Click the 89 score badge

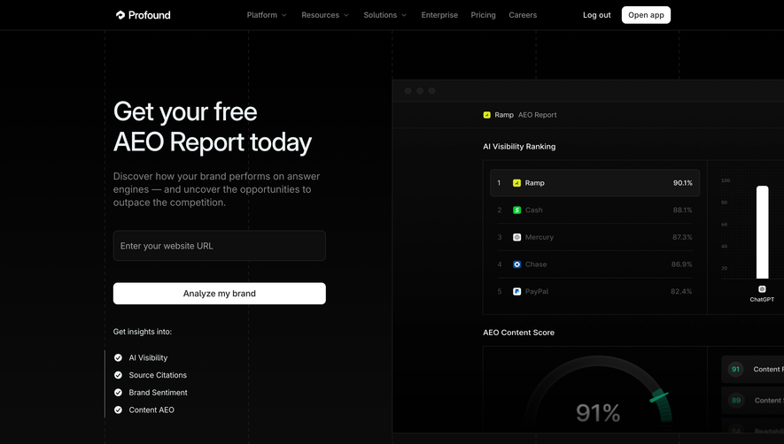pyautogui.click(x=735, y=400)
